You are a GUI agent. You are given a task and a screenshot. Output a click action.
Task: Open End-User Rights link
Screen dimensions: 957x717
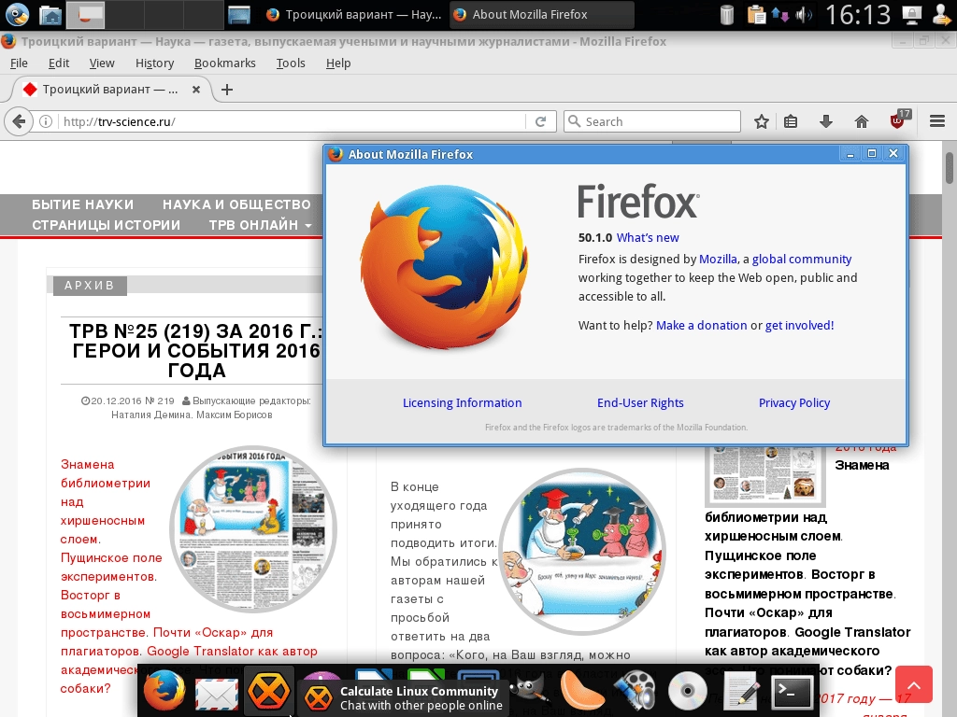click(640, 403)
